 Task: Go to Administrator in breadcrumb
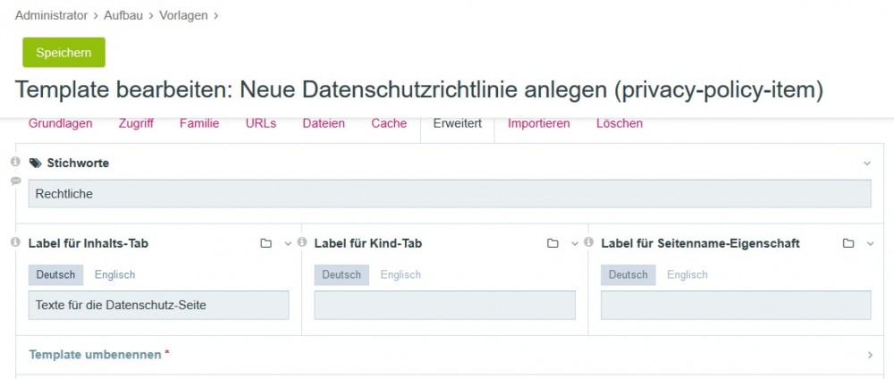click(51, 15)
